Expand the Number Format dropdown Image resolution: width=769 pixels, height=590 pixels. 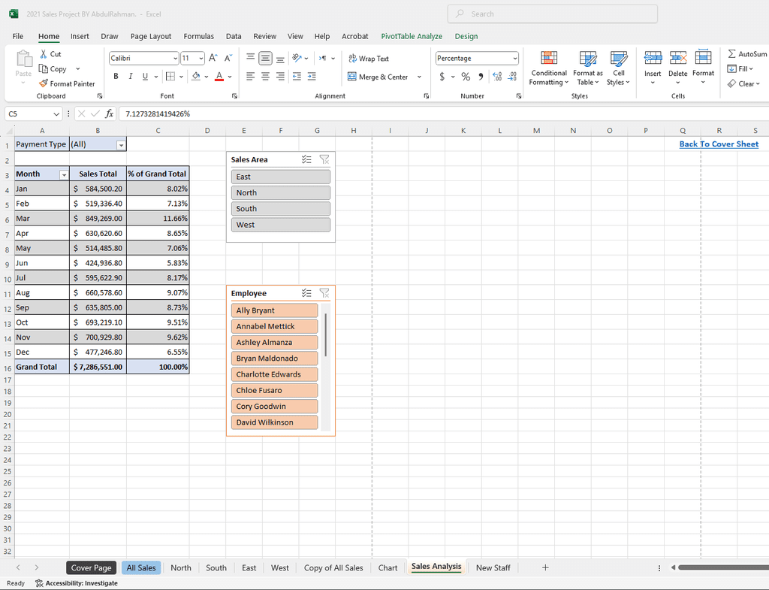click(x=514, y=59)
